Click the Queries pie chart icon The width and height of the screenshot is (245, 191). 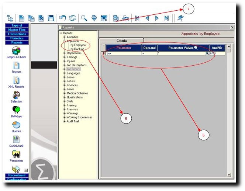pyautogui.click(x=16, y=125)
